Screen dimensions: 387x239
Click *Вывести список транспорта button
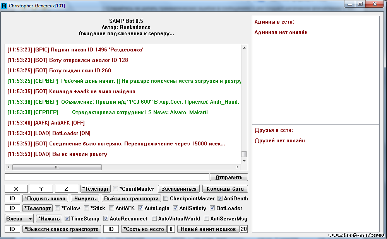[x=62, y=229]
